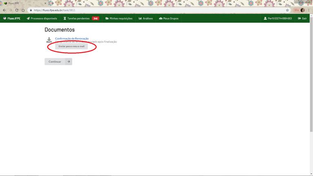Click Enviar para o meu e-mail button

(71, 46)
